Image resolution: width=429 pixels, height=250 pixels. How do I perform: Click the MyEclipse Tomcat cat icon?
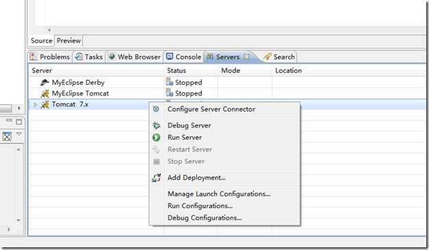point(45,93)
